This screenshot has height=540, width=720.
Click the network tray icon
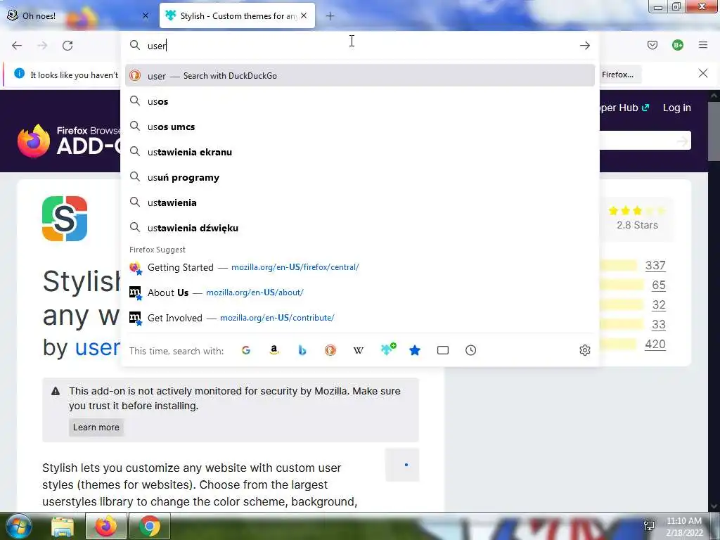tap(649, 526)
